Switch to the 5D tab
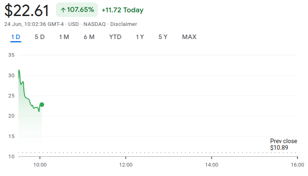This screenshot has height=176, width=308. (39, 37)
